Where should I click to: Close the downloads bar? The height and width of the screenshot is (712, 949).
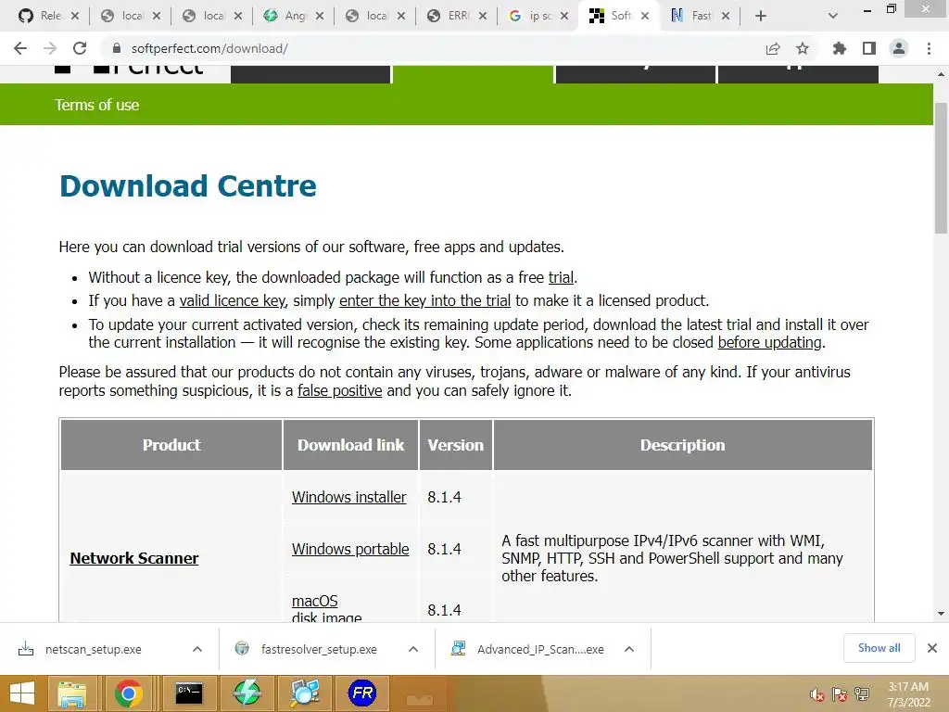[932, 648]
